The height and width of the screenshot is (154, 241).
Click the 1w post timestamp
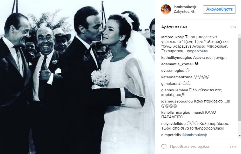pyautogui.click(x=233, y=27)
